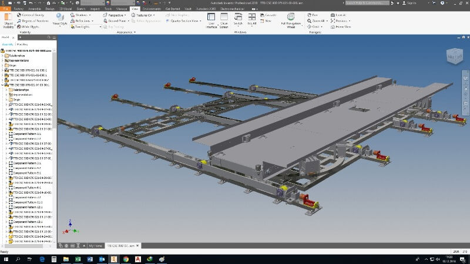
Task: Expand the top-level Representations node
Action: (x=3, y=60)
